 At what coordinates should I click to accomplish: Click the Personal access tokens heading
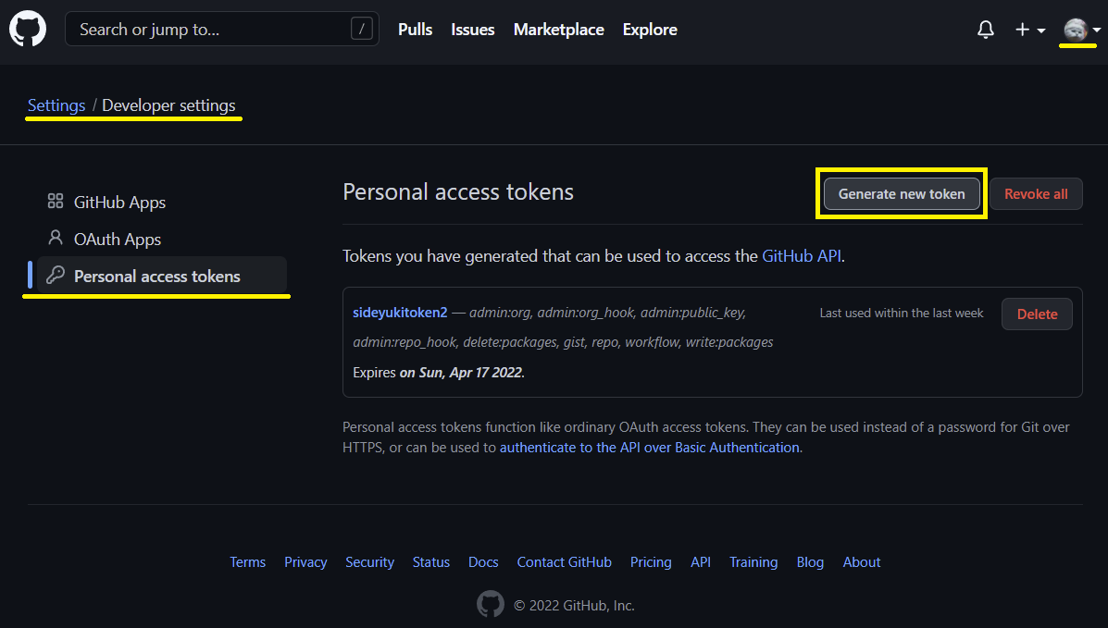[458, 191]
